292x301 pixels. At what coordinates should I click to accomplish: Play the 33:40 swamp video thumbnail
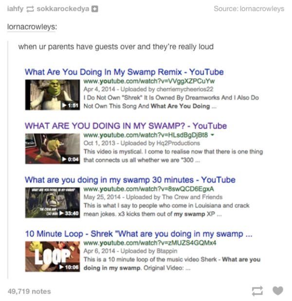53,203
